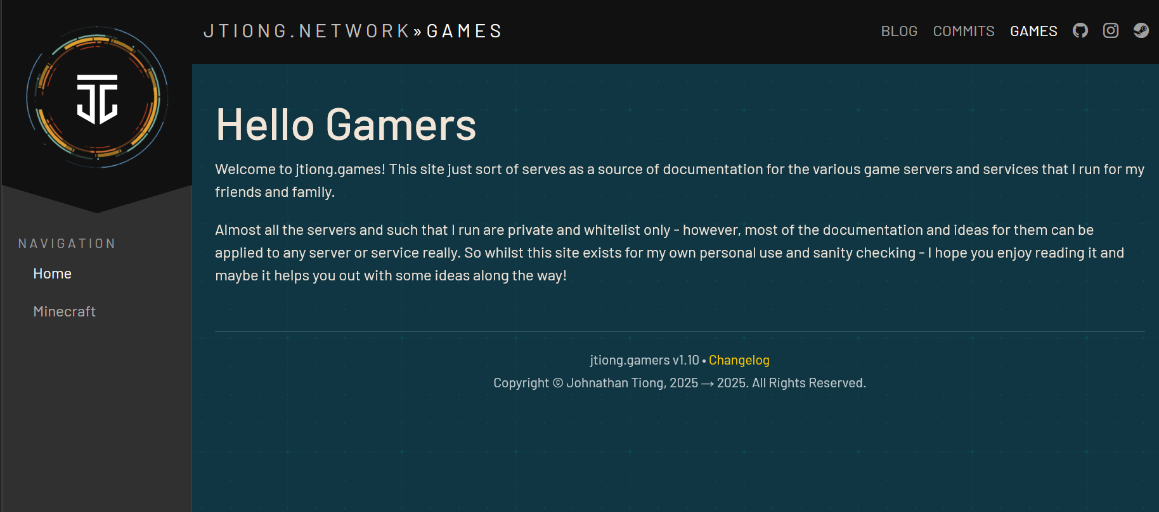Screen dimensions: 1159x512
Task: Click the jtiong.games! text in the welcome sentence
Action: (340, 170)
